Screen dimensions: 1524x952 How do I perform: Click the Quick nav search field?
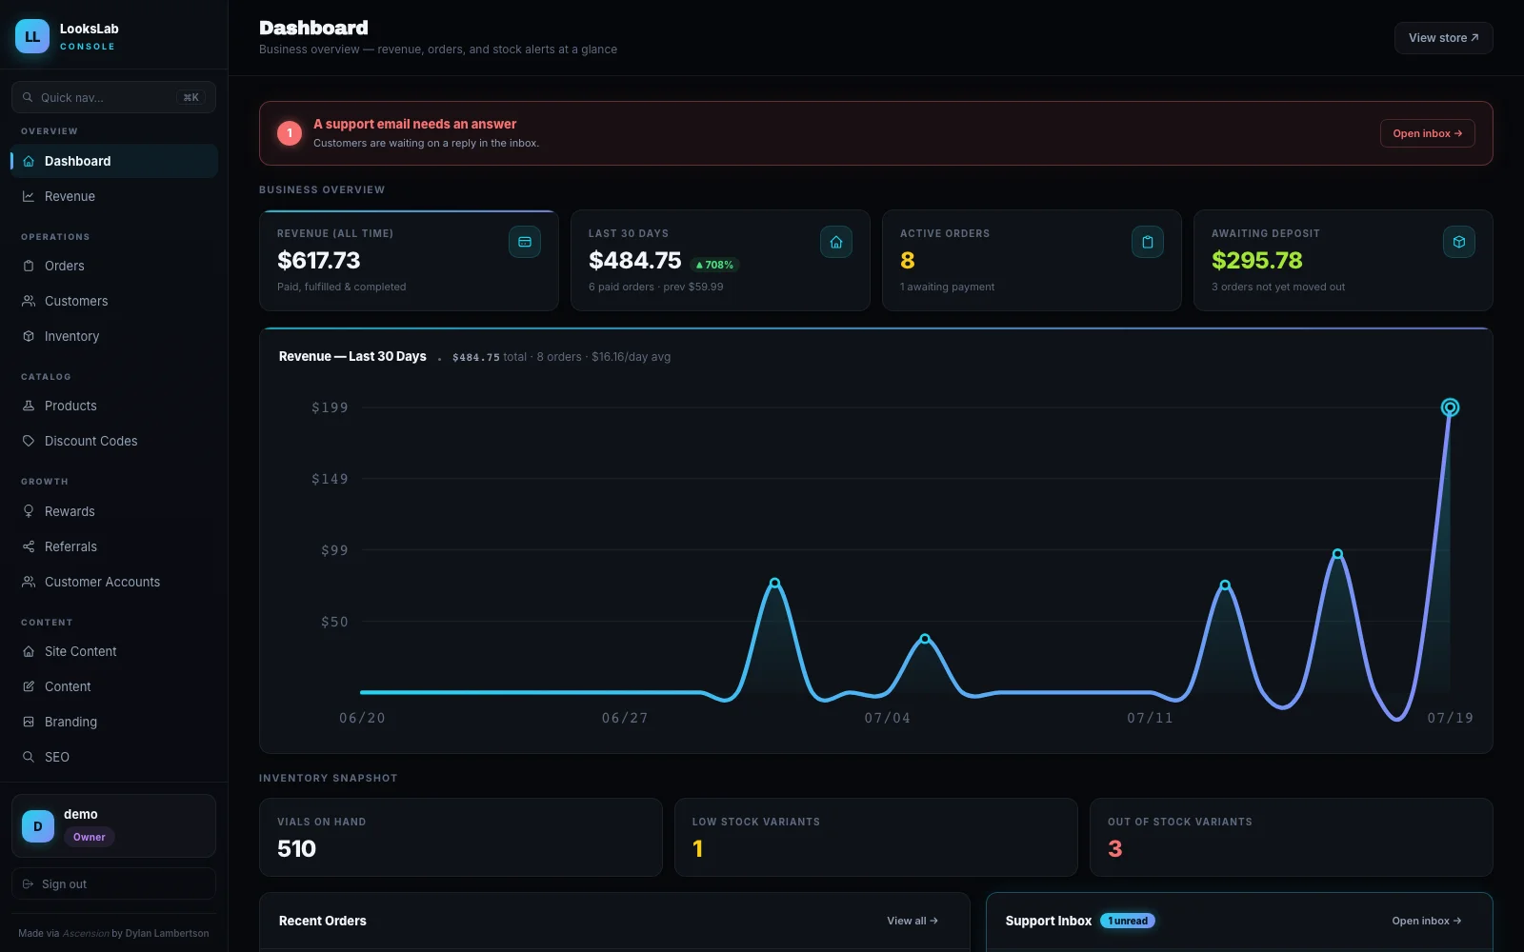pyautogui.click(x=113, y=97)
